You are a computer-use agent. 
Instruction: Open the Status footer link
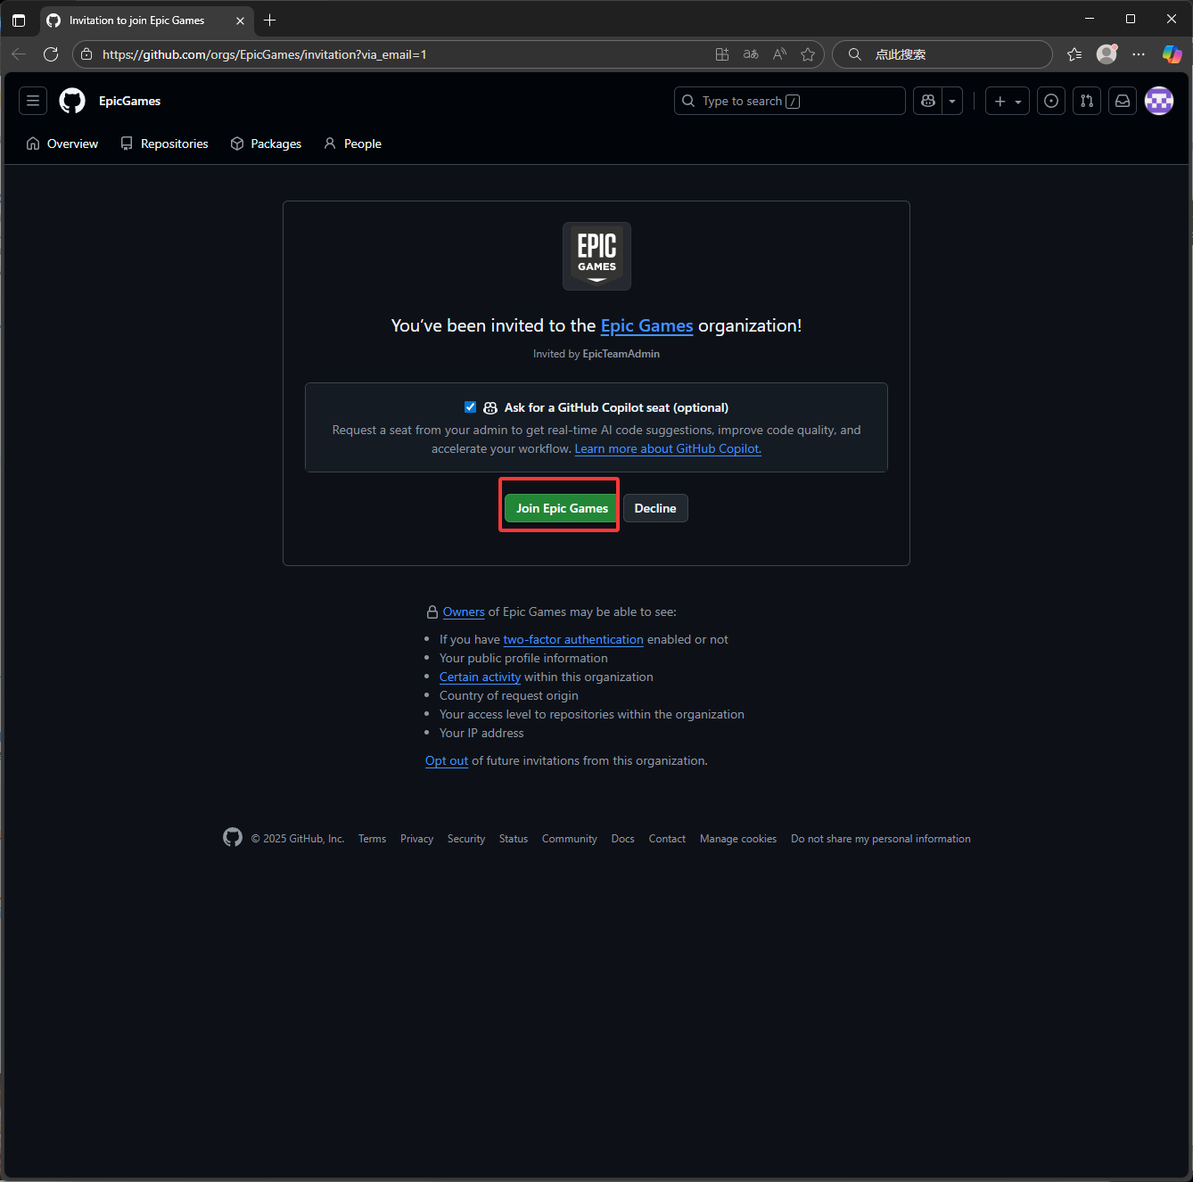(x=514, y=839)
